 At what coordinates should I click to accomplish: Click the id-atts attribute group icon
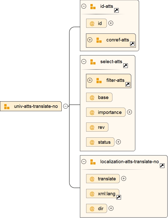click(93, 7)
